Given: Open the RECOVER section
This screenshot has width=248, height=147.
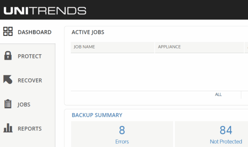Looking at the screenshot, I should [30, 80].
